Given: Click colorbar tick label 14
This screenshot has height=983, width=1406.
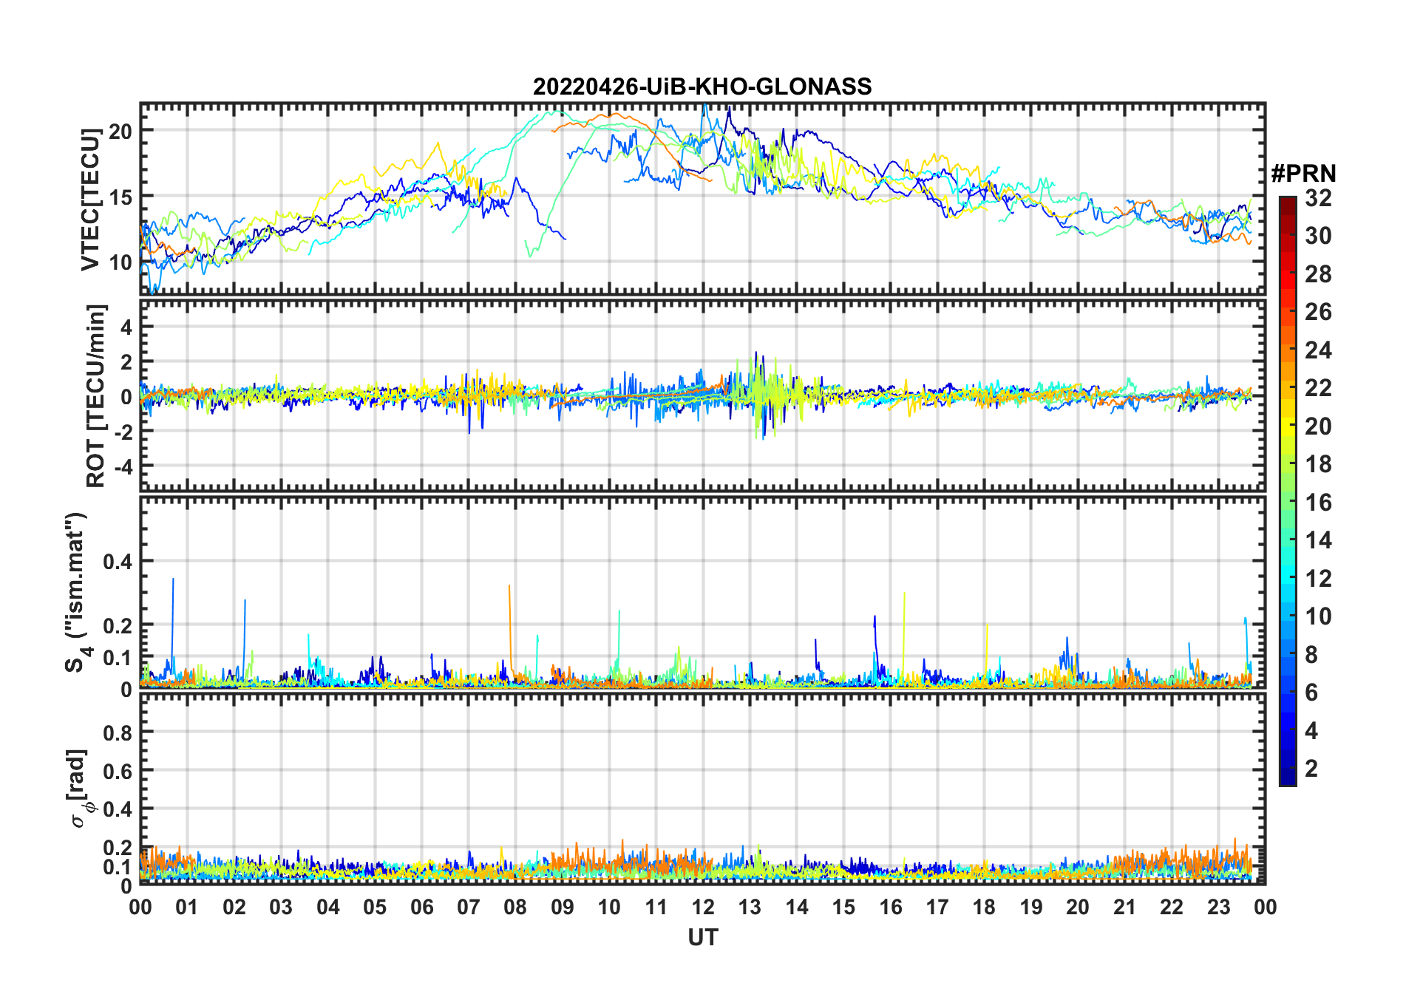Looking at the screenshot, I should pyautogui.click(x=1318, y=540).
